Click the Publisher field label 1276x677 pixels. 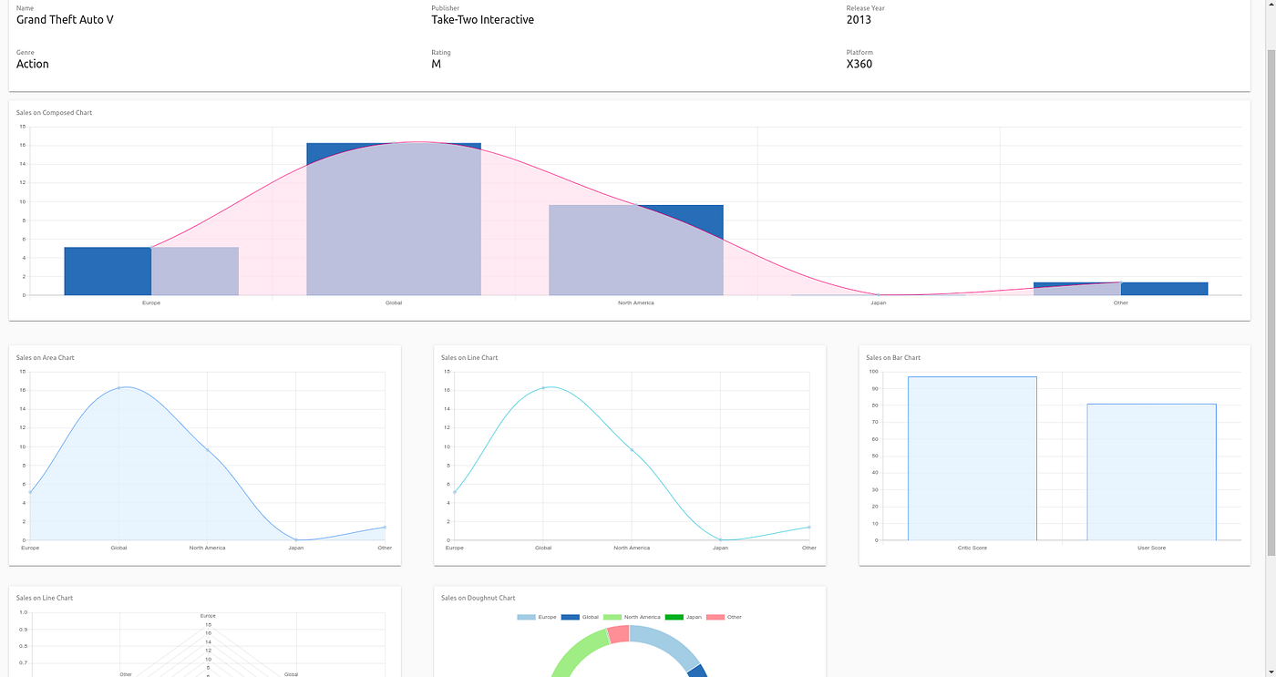[x=446, y=8]
